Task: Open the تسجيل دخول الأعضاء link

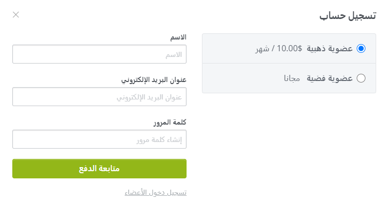Action: [x=156, y=193]
